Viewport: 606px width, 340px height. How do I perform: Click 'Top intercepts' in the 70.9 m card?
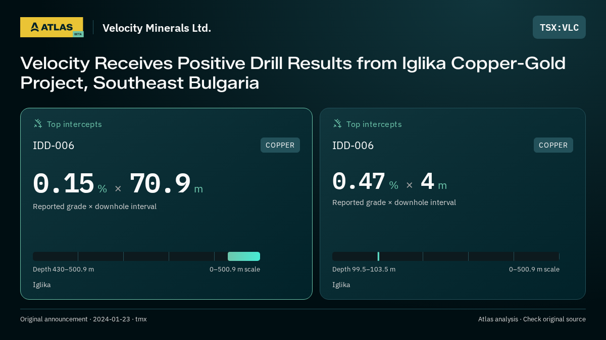click(x=74, y=124)
